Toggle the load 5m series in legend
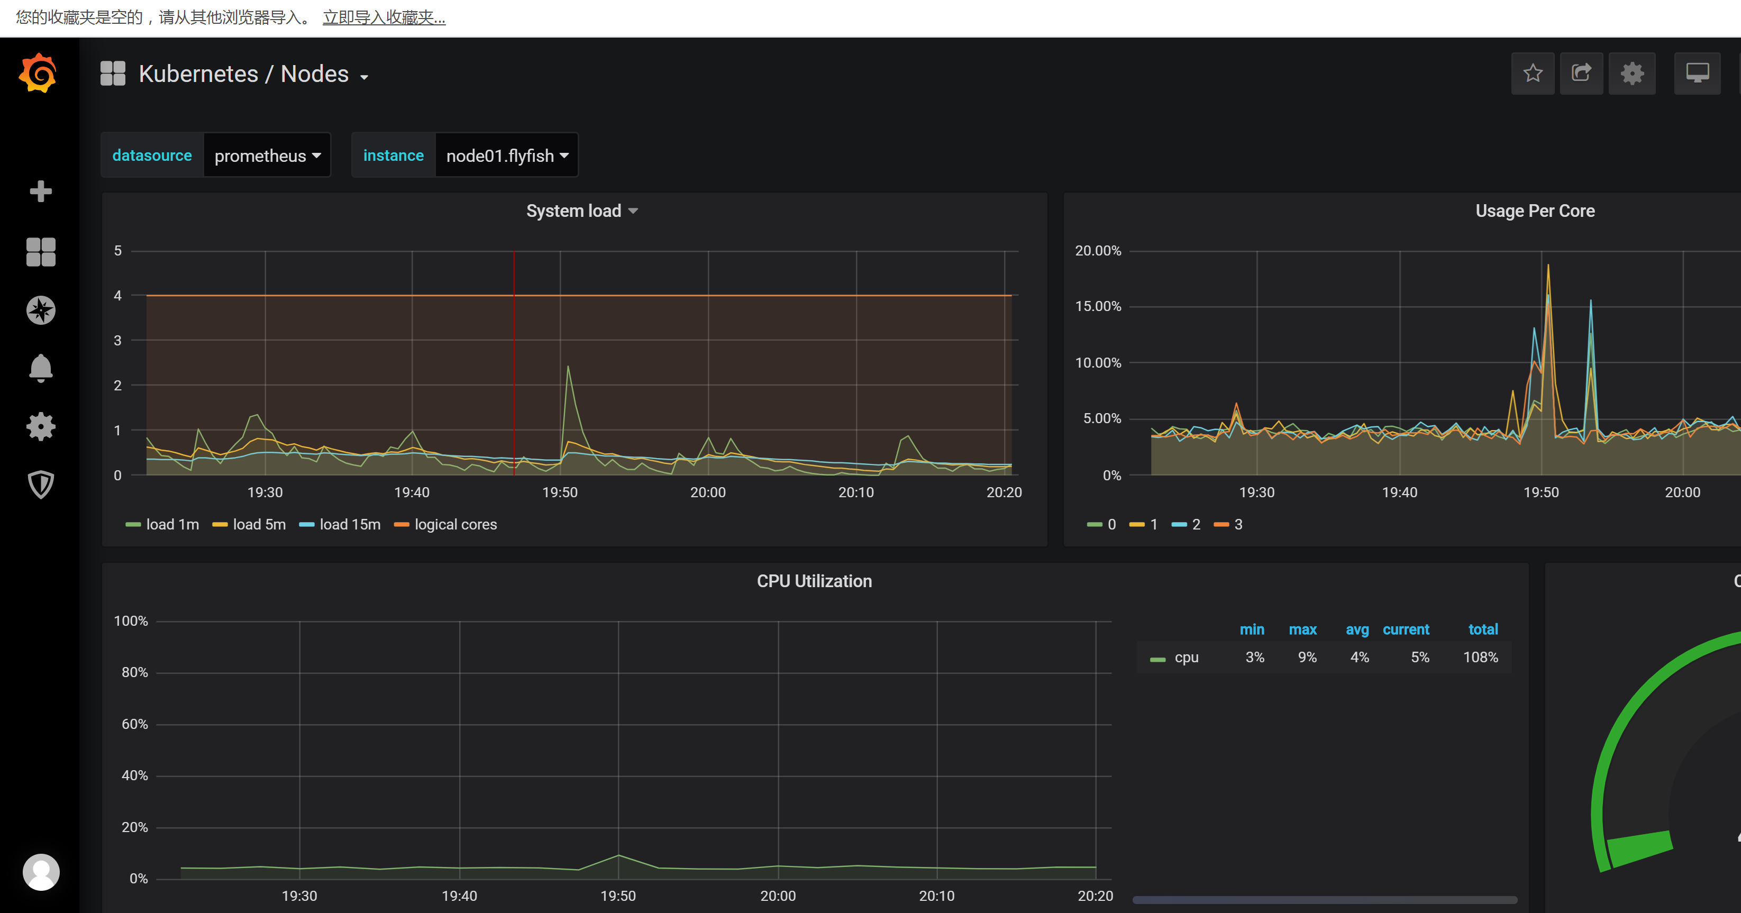Image resolution: width=1741 pixels, height=913 pixels. [x=259, y=524]
